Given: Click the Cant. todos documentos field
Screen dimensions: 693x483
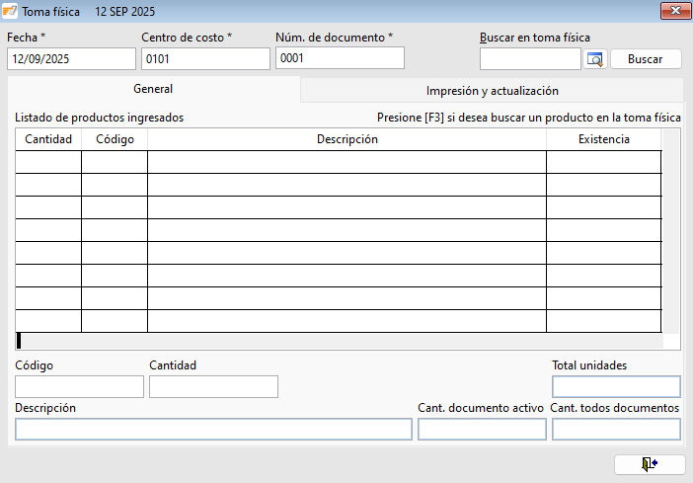Looking at the screenshot, I should [616, 429].
